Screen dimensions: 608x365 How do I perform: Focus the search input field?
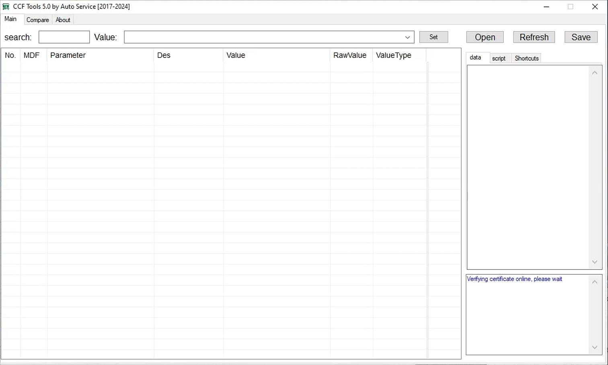click(64, 37)
